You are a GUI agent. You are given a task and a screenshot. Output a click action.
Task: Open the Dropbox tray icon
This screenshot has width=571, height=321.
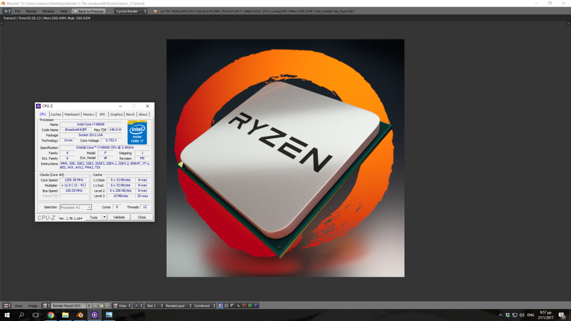click(x=508, y=315)
